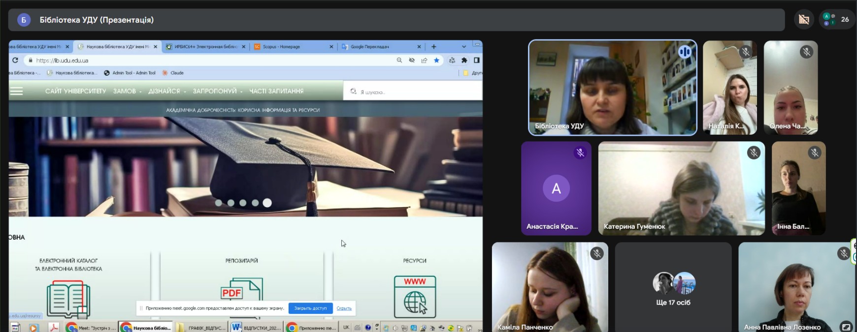Click the blue Закрыть доступ button
Image resolution: width=857 pixels, height=332 pixels.
click(310, 308)
